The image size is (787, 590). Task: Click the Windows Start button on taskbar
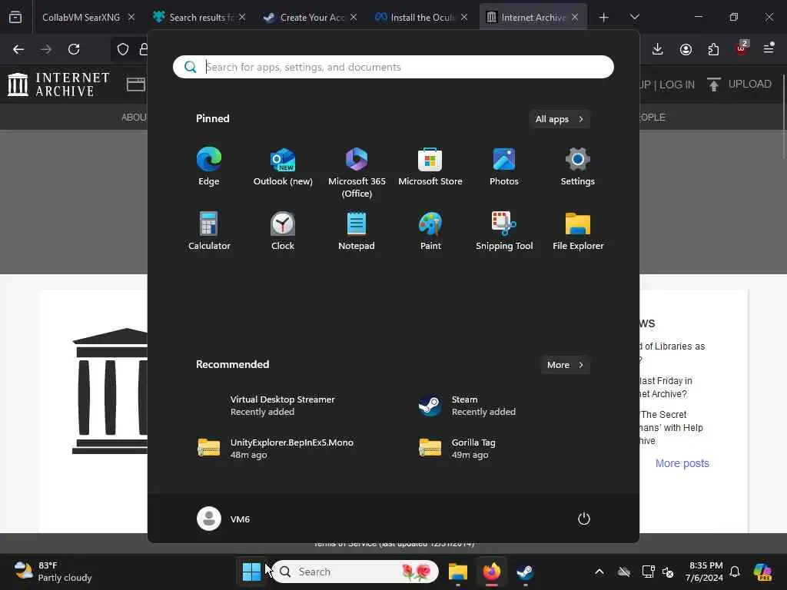tap(251, 572)
